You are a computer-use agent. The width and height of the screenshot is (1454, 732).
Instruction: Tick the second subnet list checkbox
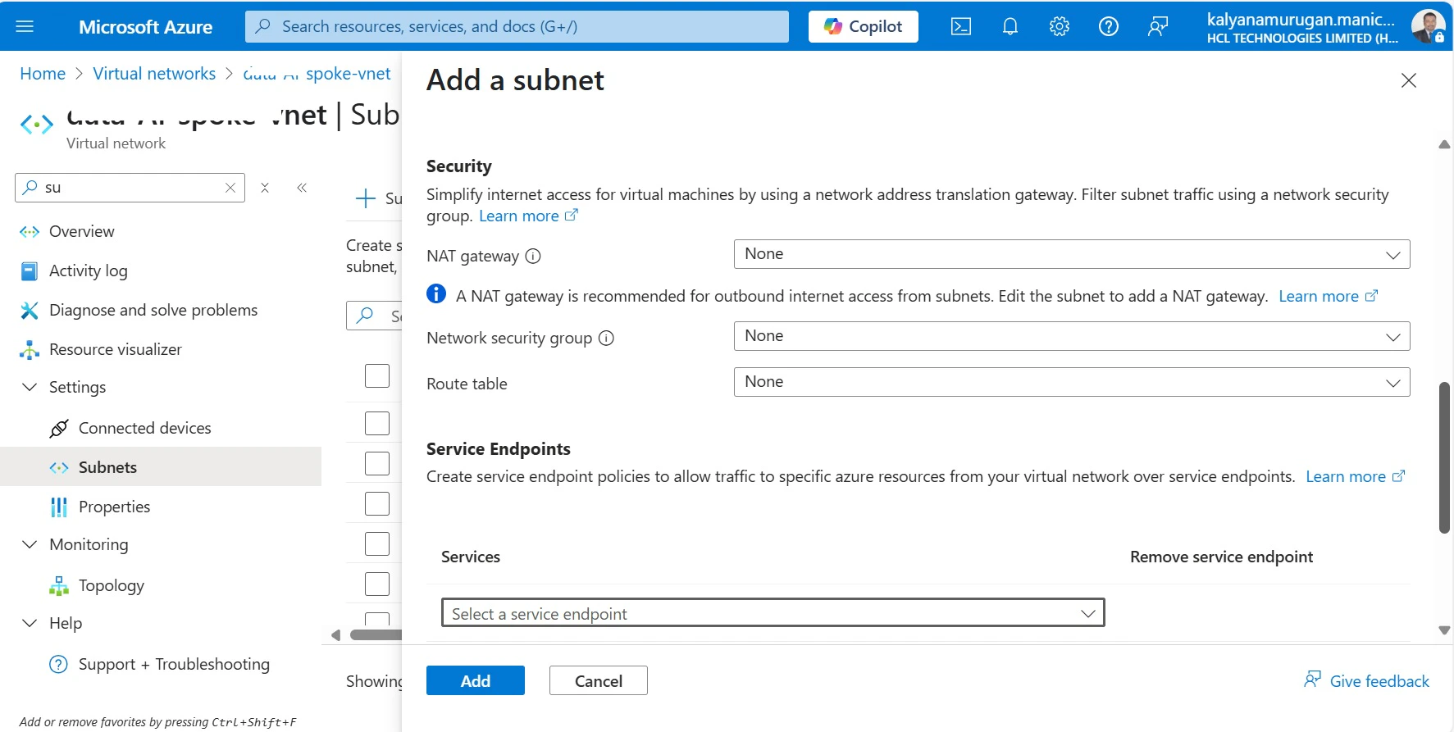(377, 424)
